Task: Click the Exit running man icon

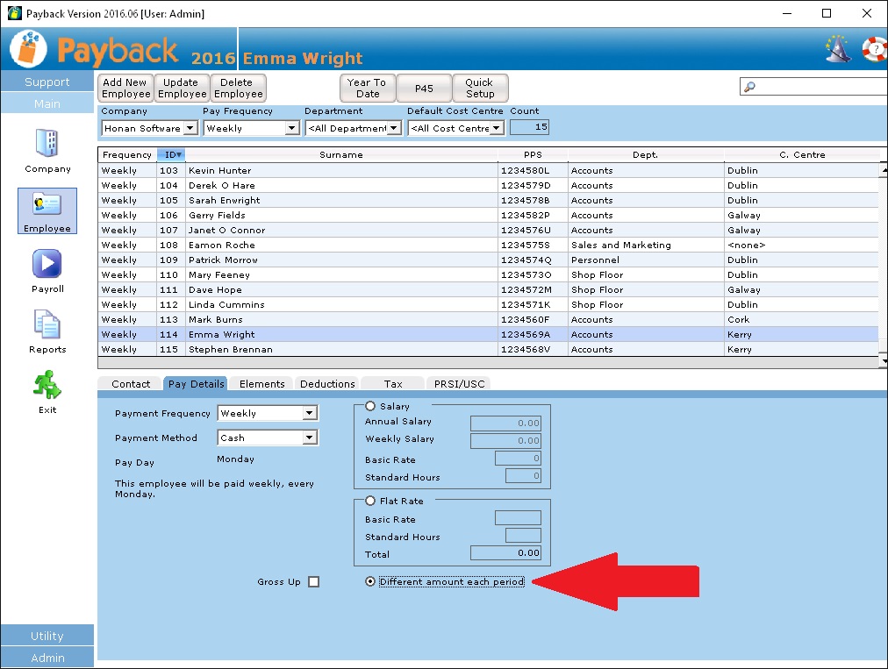Action: point(47,386)
